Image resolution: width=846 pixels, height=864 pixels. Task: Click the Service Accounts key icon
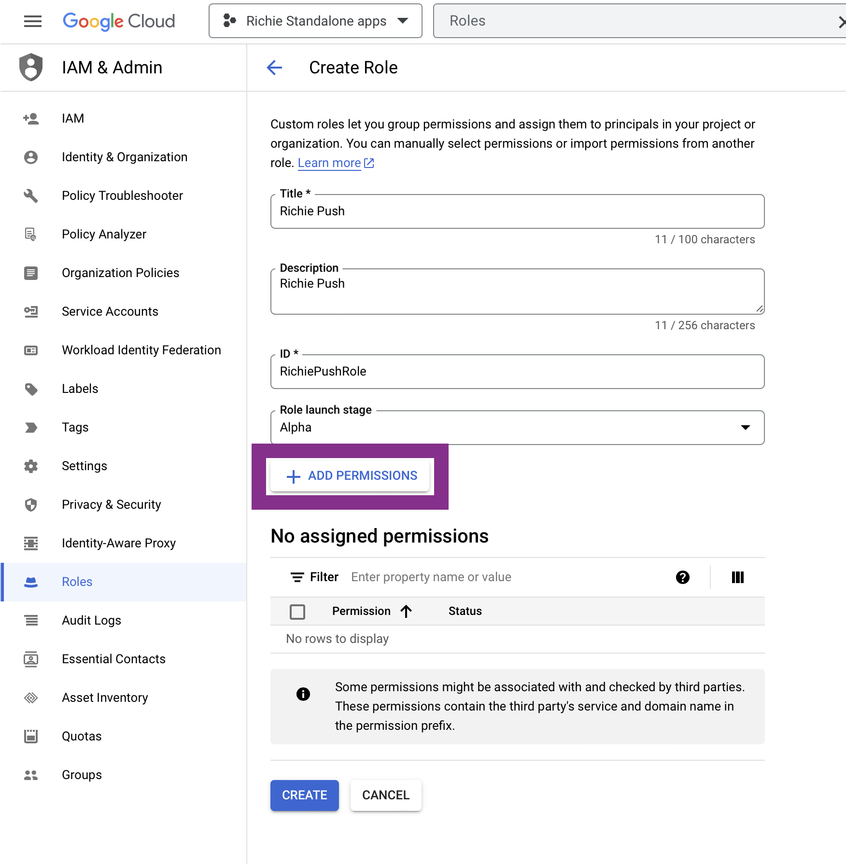coord(31,311)
